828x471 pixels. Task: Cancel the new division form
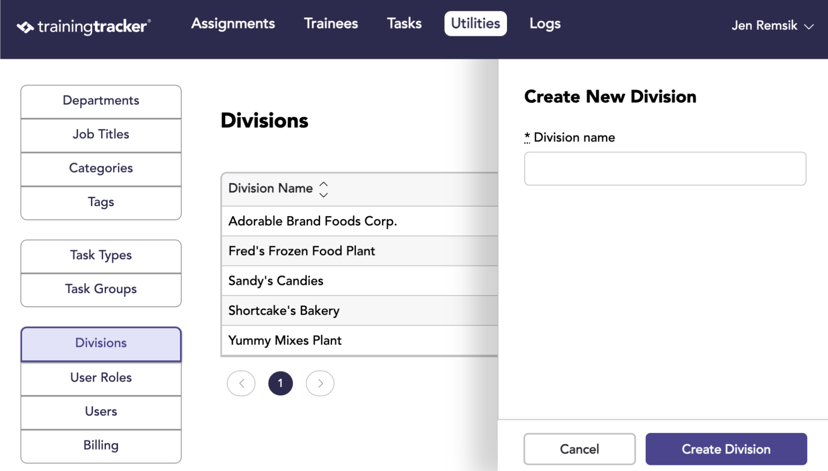pos(579,449)
